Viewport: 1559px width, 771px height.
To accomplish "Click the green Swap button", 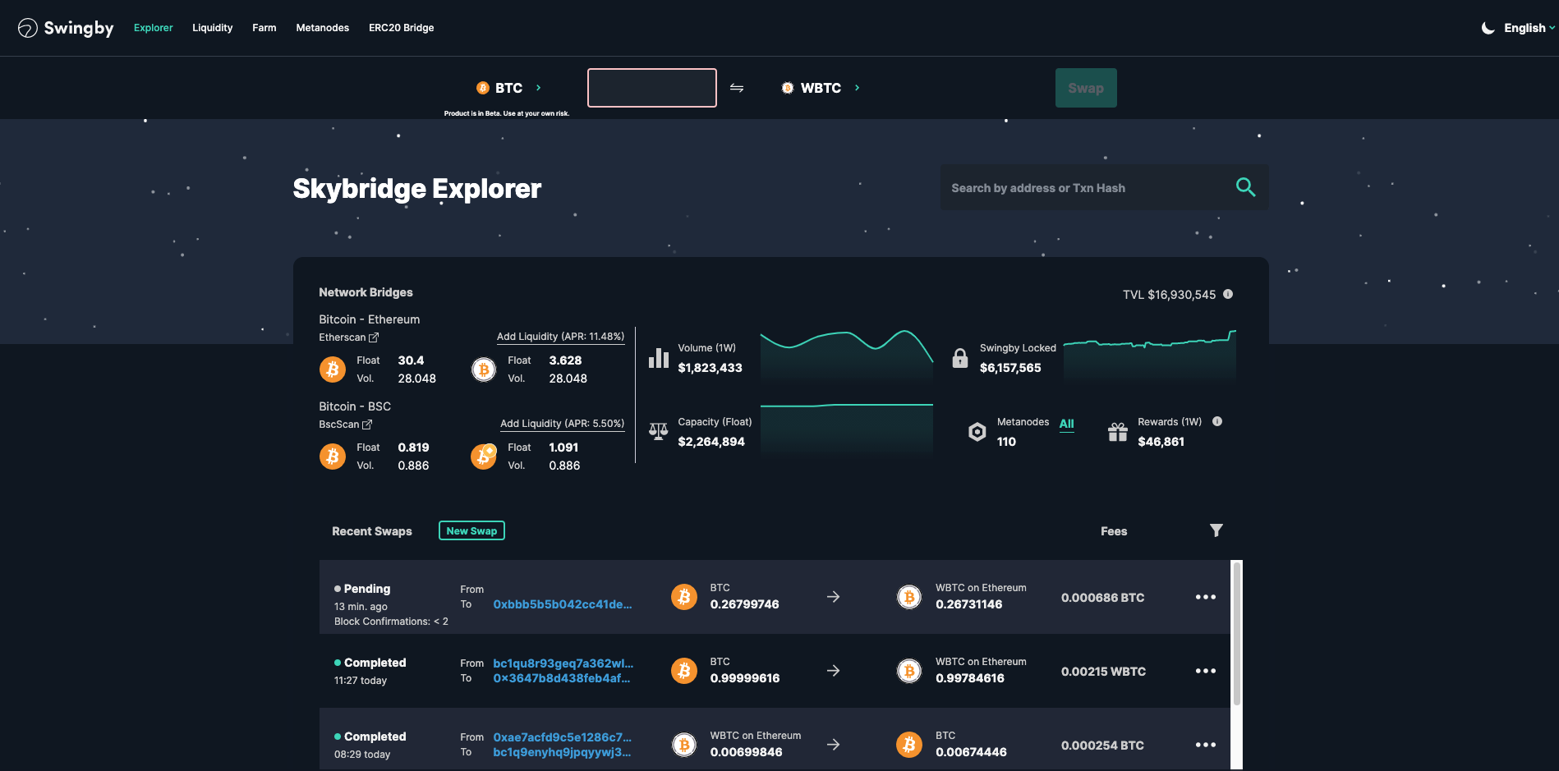I will click(x=1086, y=88).
